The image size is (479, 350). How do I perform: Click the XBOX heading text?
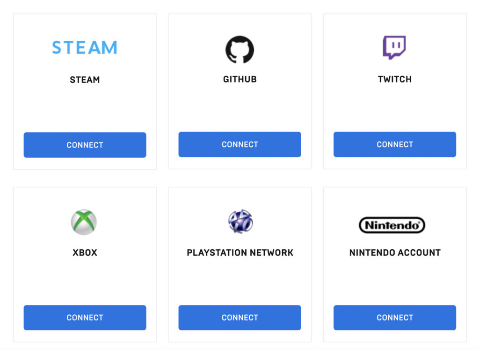click(x=85, y=253)
